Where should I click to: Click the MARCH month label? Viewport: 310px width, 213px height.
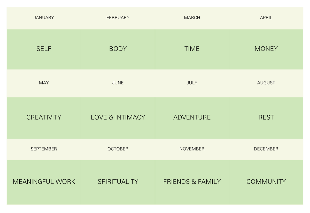pos(192,18)
